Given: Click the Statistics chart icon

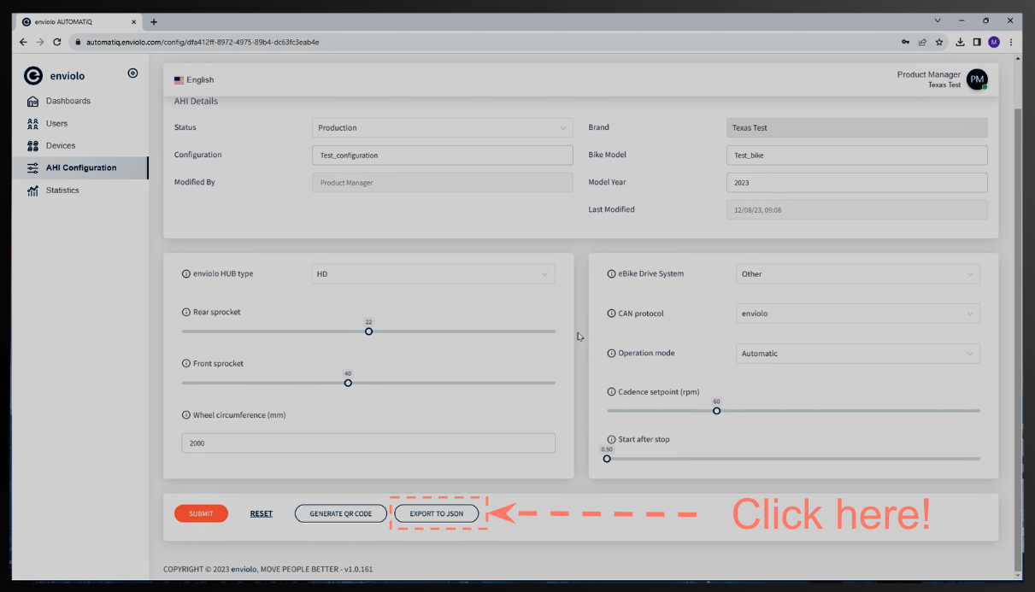Looking at the screenshot, I should coord(32,190).
